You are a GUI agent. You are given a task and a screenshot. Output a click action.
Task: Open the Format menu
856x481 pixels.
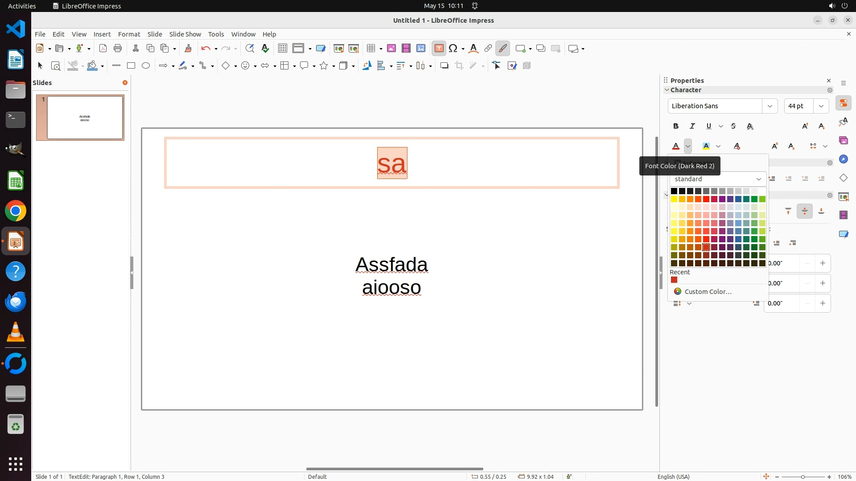coord(129,34)
